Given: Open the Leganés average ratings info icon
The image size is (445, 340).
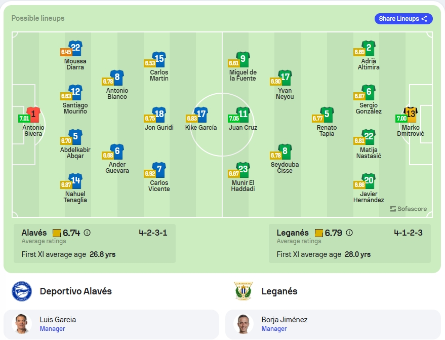Looking at the screenshot, I should click(349, 233).
